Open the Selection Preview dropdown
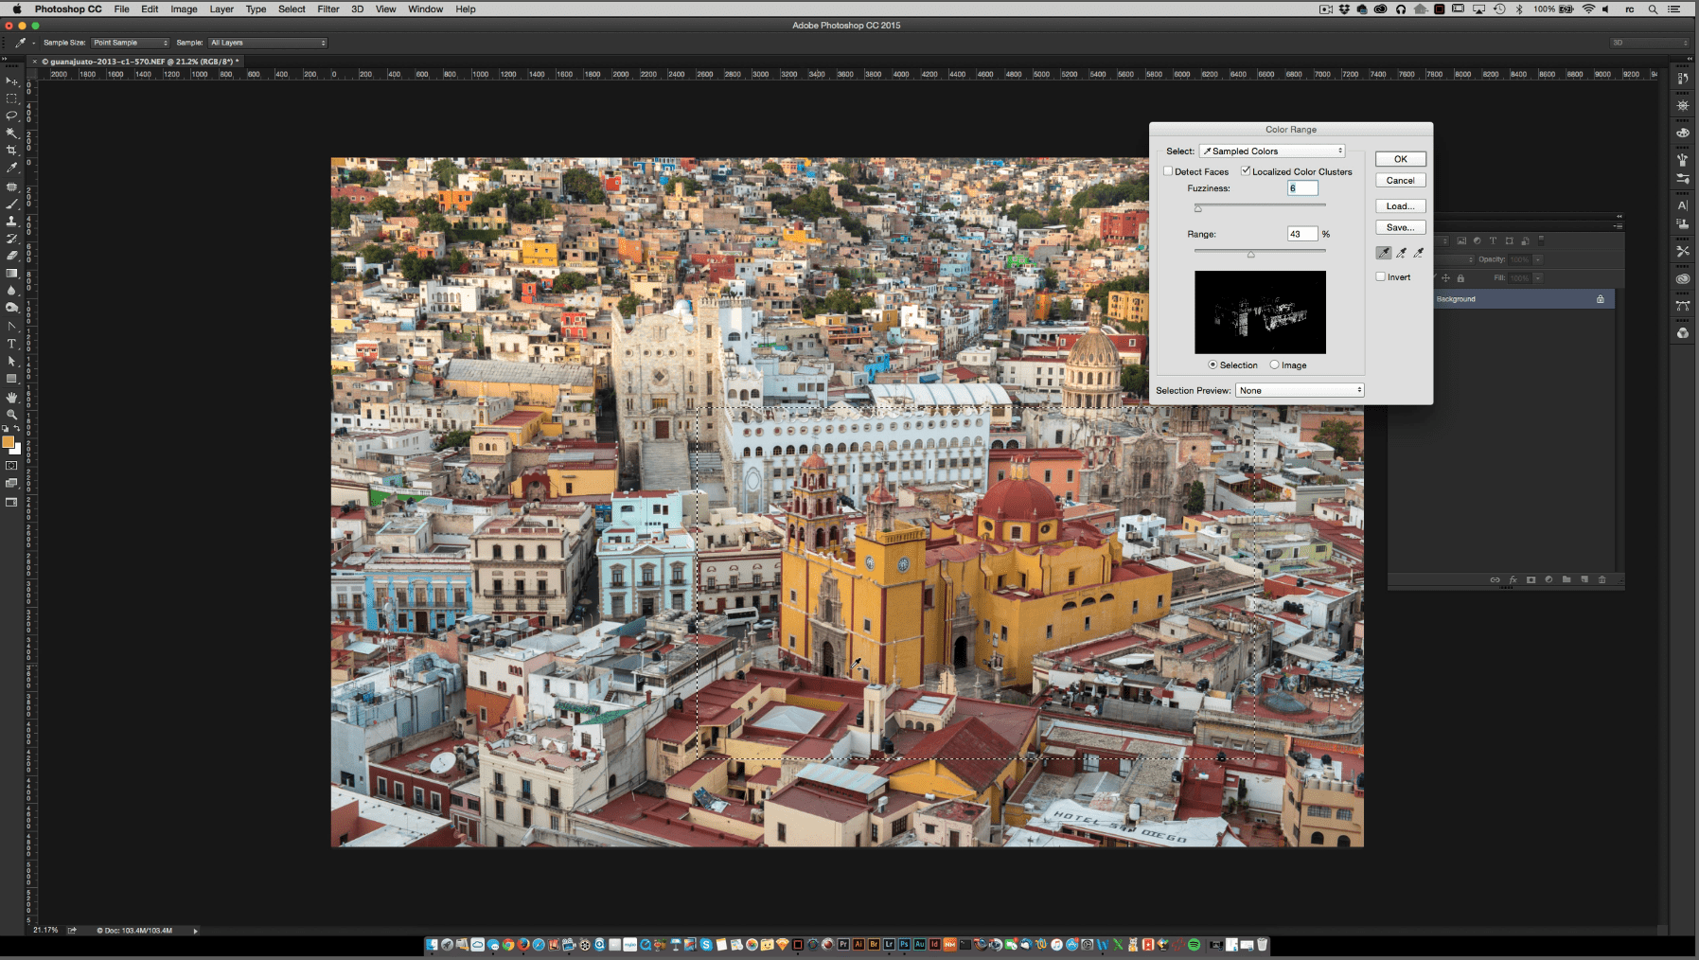This screenshot has height=960, width=1699. point(1300,390)
